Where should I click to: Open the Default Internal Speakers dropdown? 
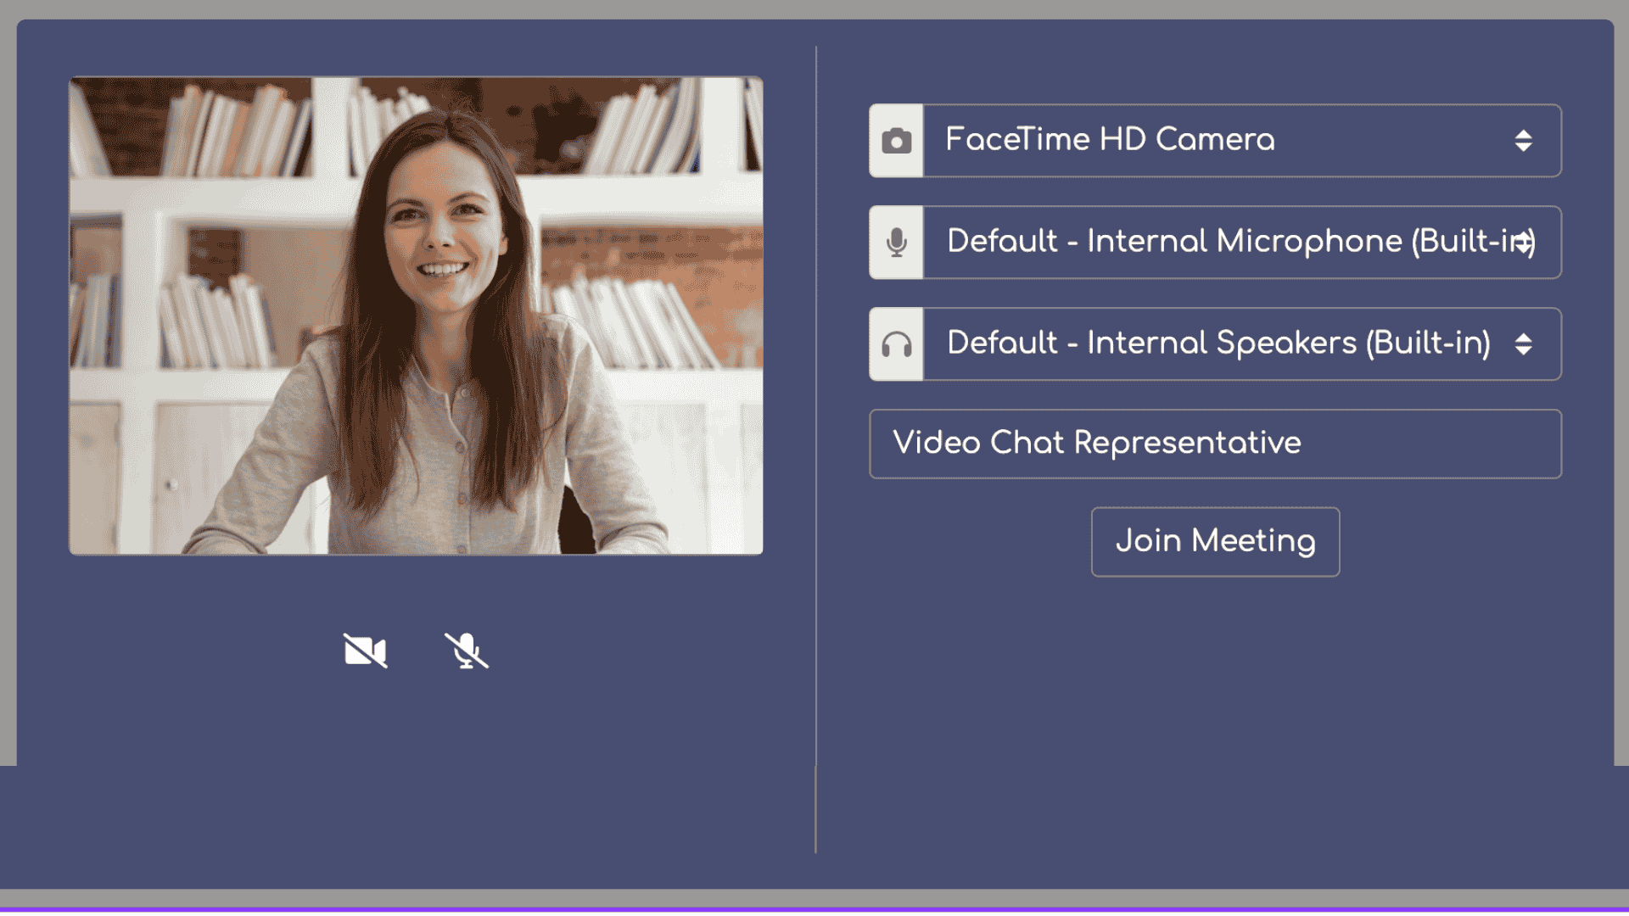coord(1242,344)
